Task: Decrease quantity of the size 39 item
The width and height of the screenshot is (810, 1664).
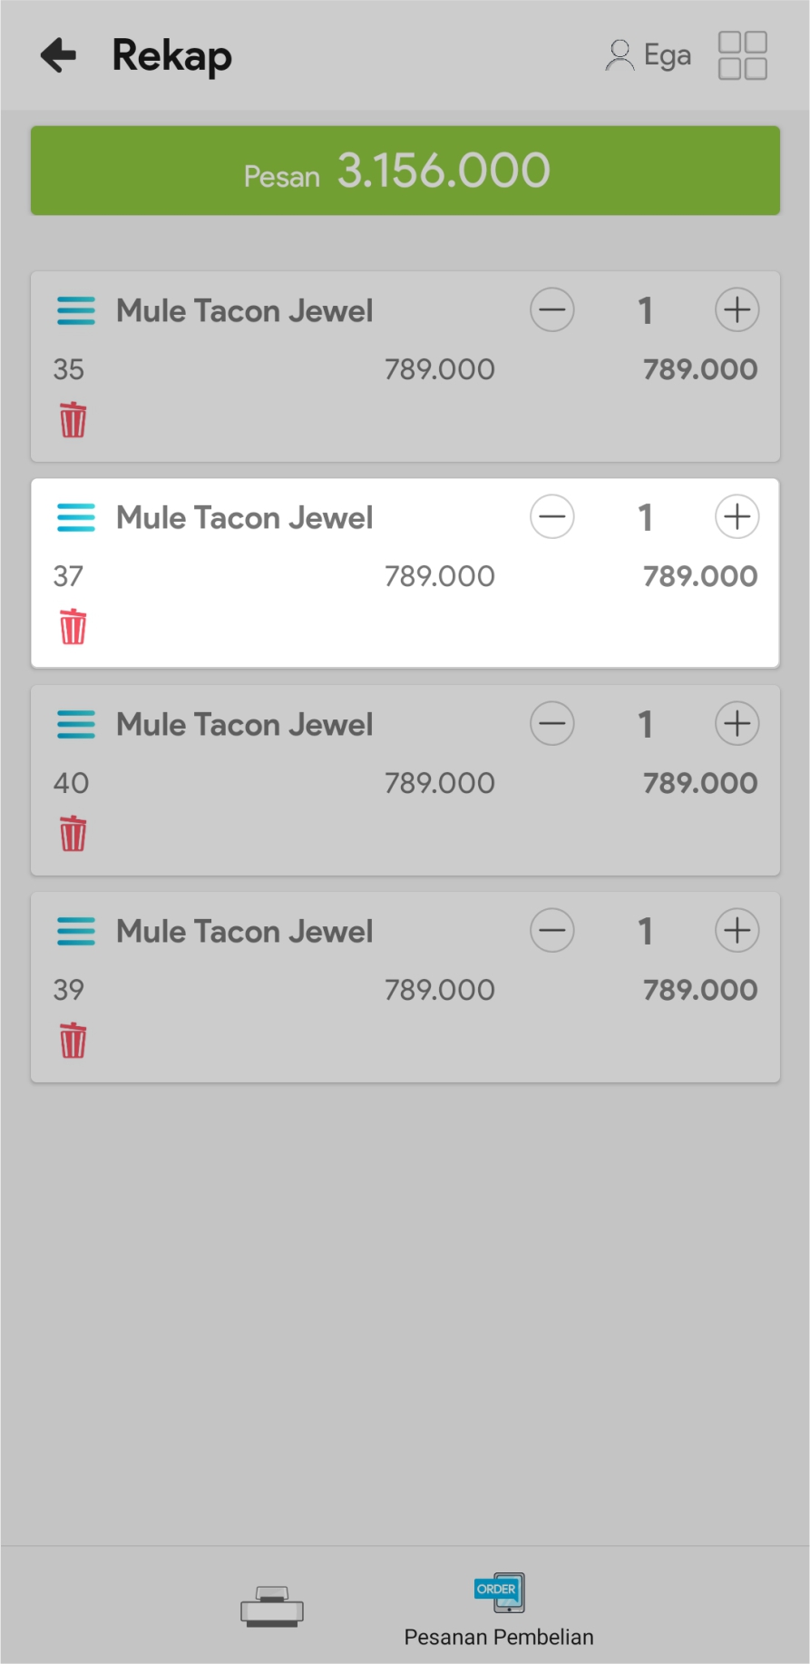Action: [x=551, y=931]
